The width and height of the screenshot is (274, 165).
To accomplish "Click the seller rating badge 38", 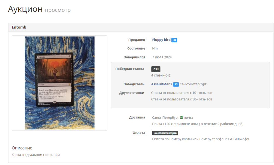I will [x=174, y=40].
